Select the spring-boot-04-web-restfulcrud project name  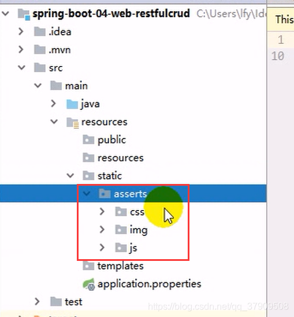(111, 14)
